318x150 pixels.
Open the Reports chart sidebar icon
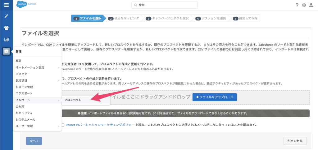click(x=6, y=39)
